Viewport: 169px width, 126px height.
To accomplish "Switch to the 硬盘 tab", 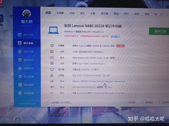I will pos(116,14).
